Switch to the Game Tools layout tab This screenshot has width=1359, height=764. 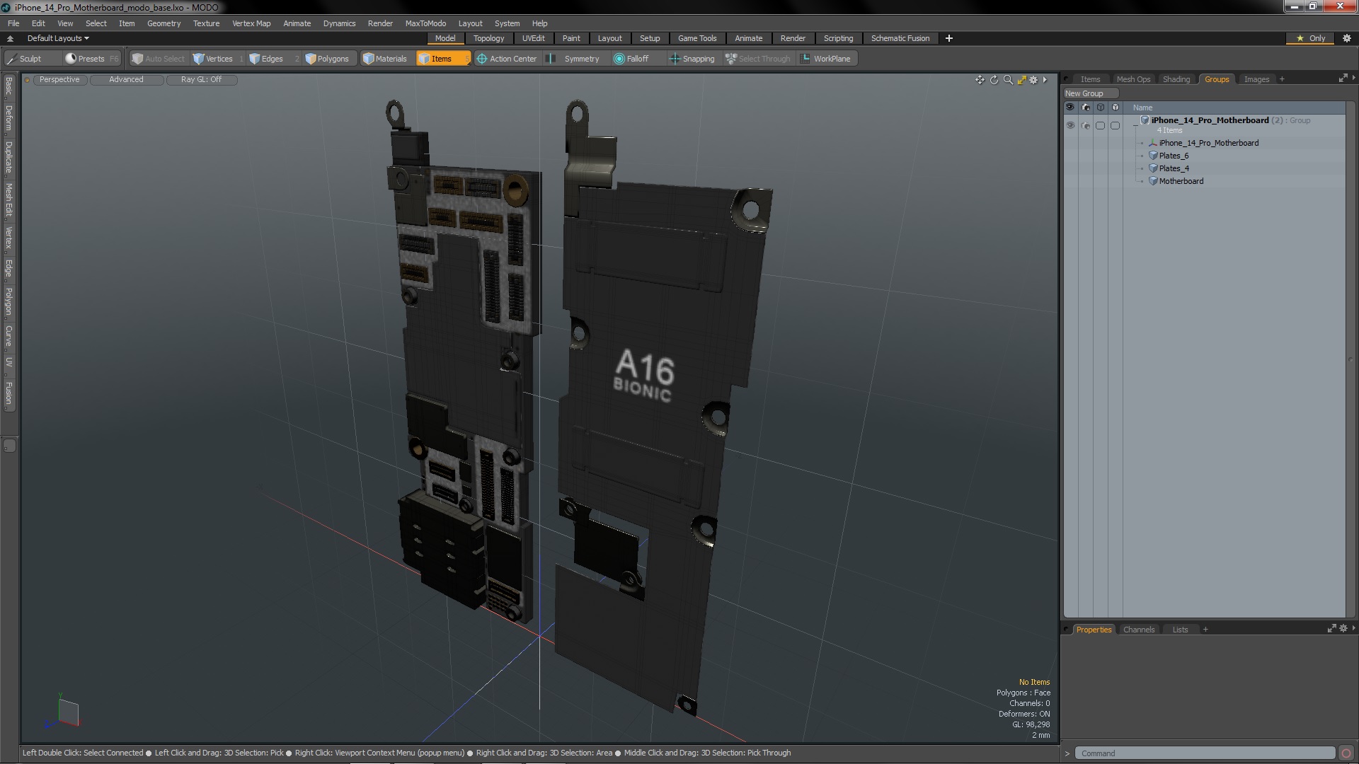(697, 38)
